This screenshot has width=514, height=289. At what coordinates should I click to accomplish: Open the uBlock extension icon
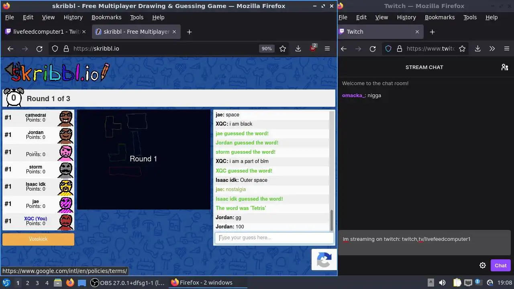pyautogui.click(x=313, y=49)
